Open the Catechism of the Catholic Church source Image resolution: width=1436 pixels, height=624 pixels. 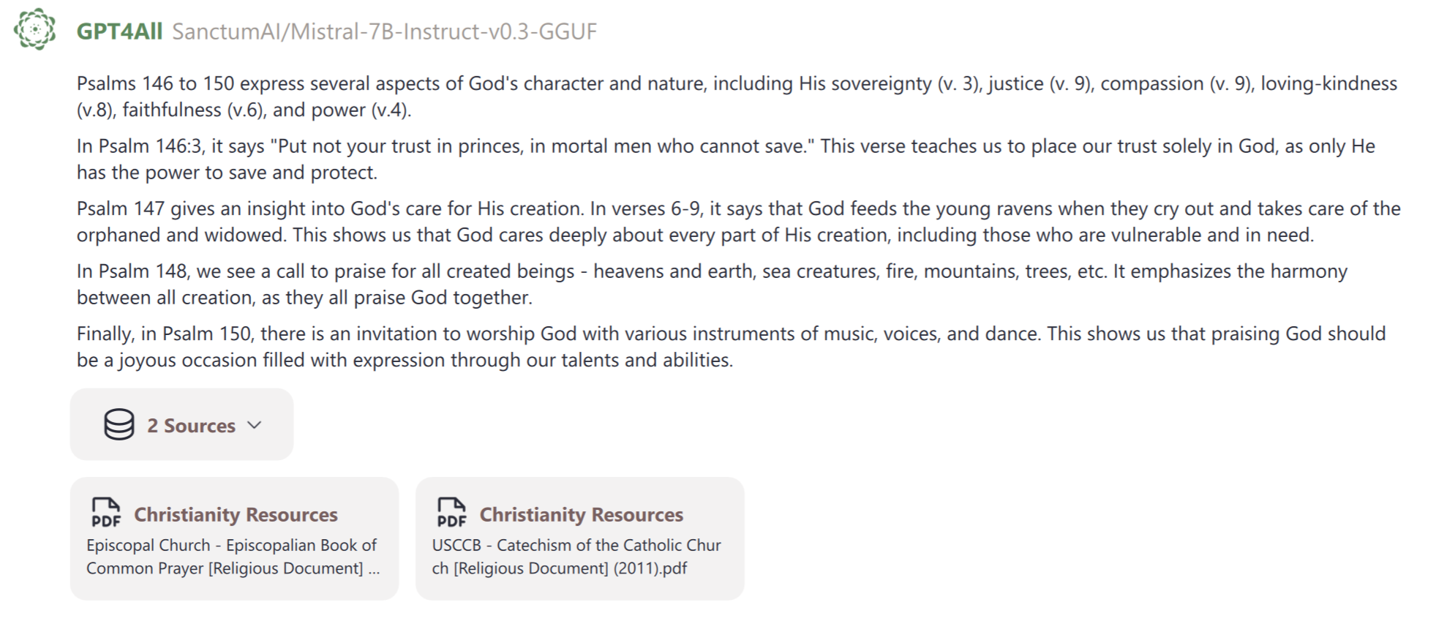coord(579,538)
